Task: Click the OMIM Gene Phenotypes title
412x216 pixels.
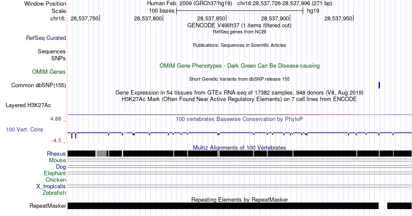Action: coord(240,65)
